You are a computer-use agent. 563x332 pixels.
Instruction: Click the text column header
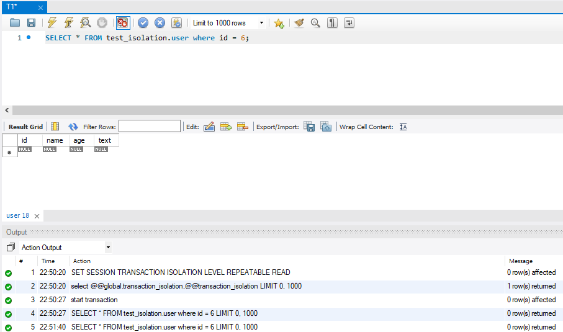pyautogui.click(x=106, y=140)
